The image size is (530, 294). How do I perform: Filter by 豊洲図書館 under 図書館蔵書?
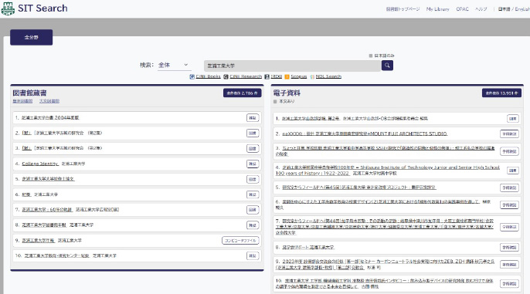point(22,101)
